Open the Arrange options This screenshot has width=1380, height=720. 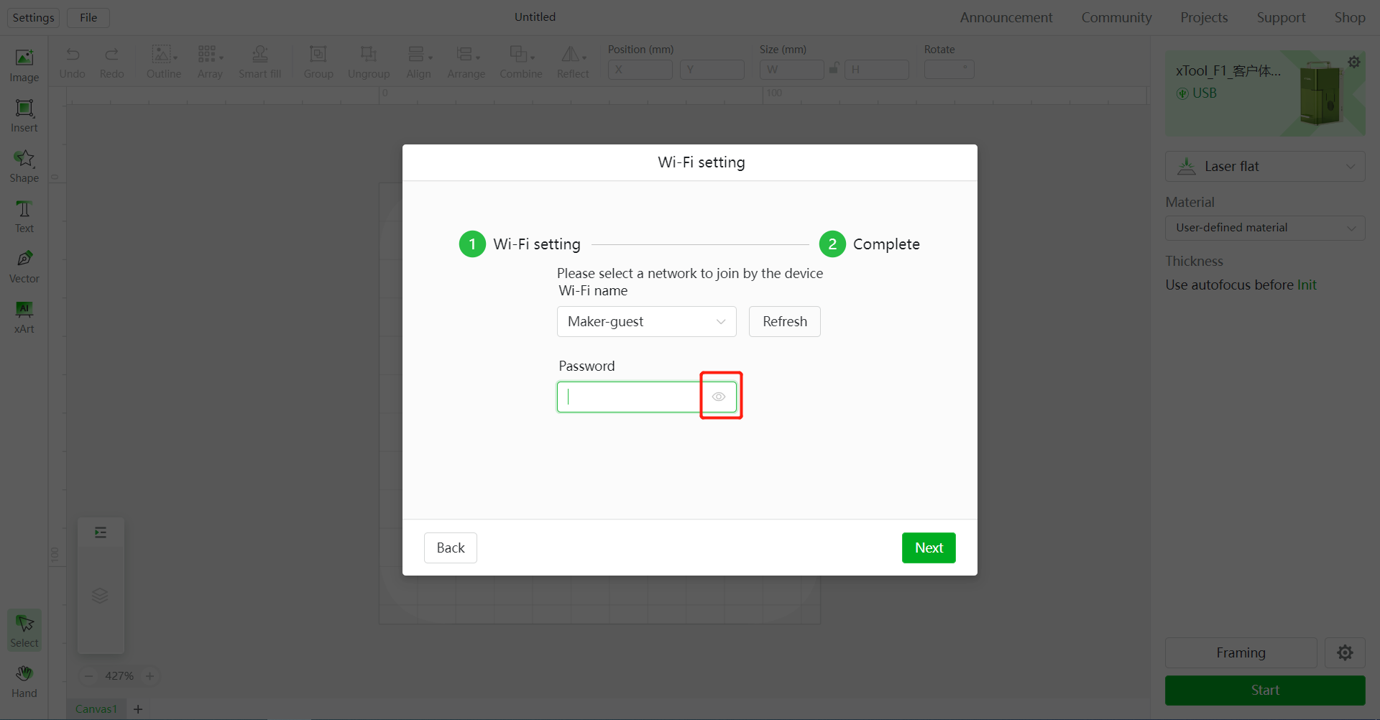tap(466, 63)
